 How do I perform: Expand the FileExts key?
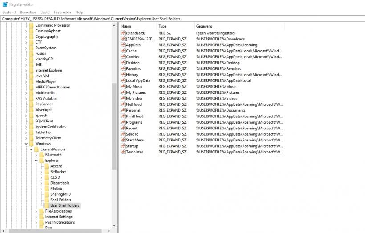[41, 189]
